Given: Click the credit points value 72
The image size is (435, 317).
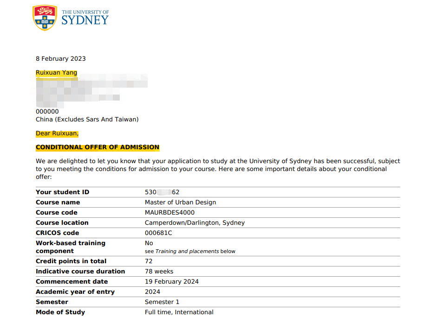Looking at the screenshot, I should pos(149,261).
